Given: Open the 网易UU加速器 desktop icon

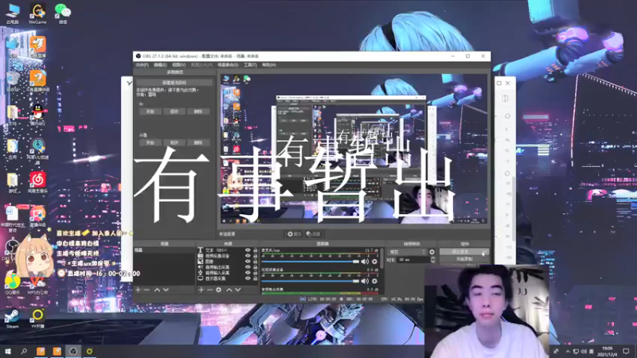Looking at the screenshot, I should [37, 151].
